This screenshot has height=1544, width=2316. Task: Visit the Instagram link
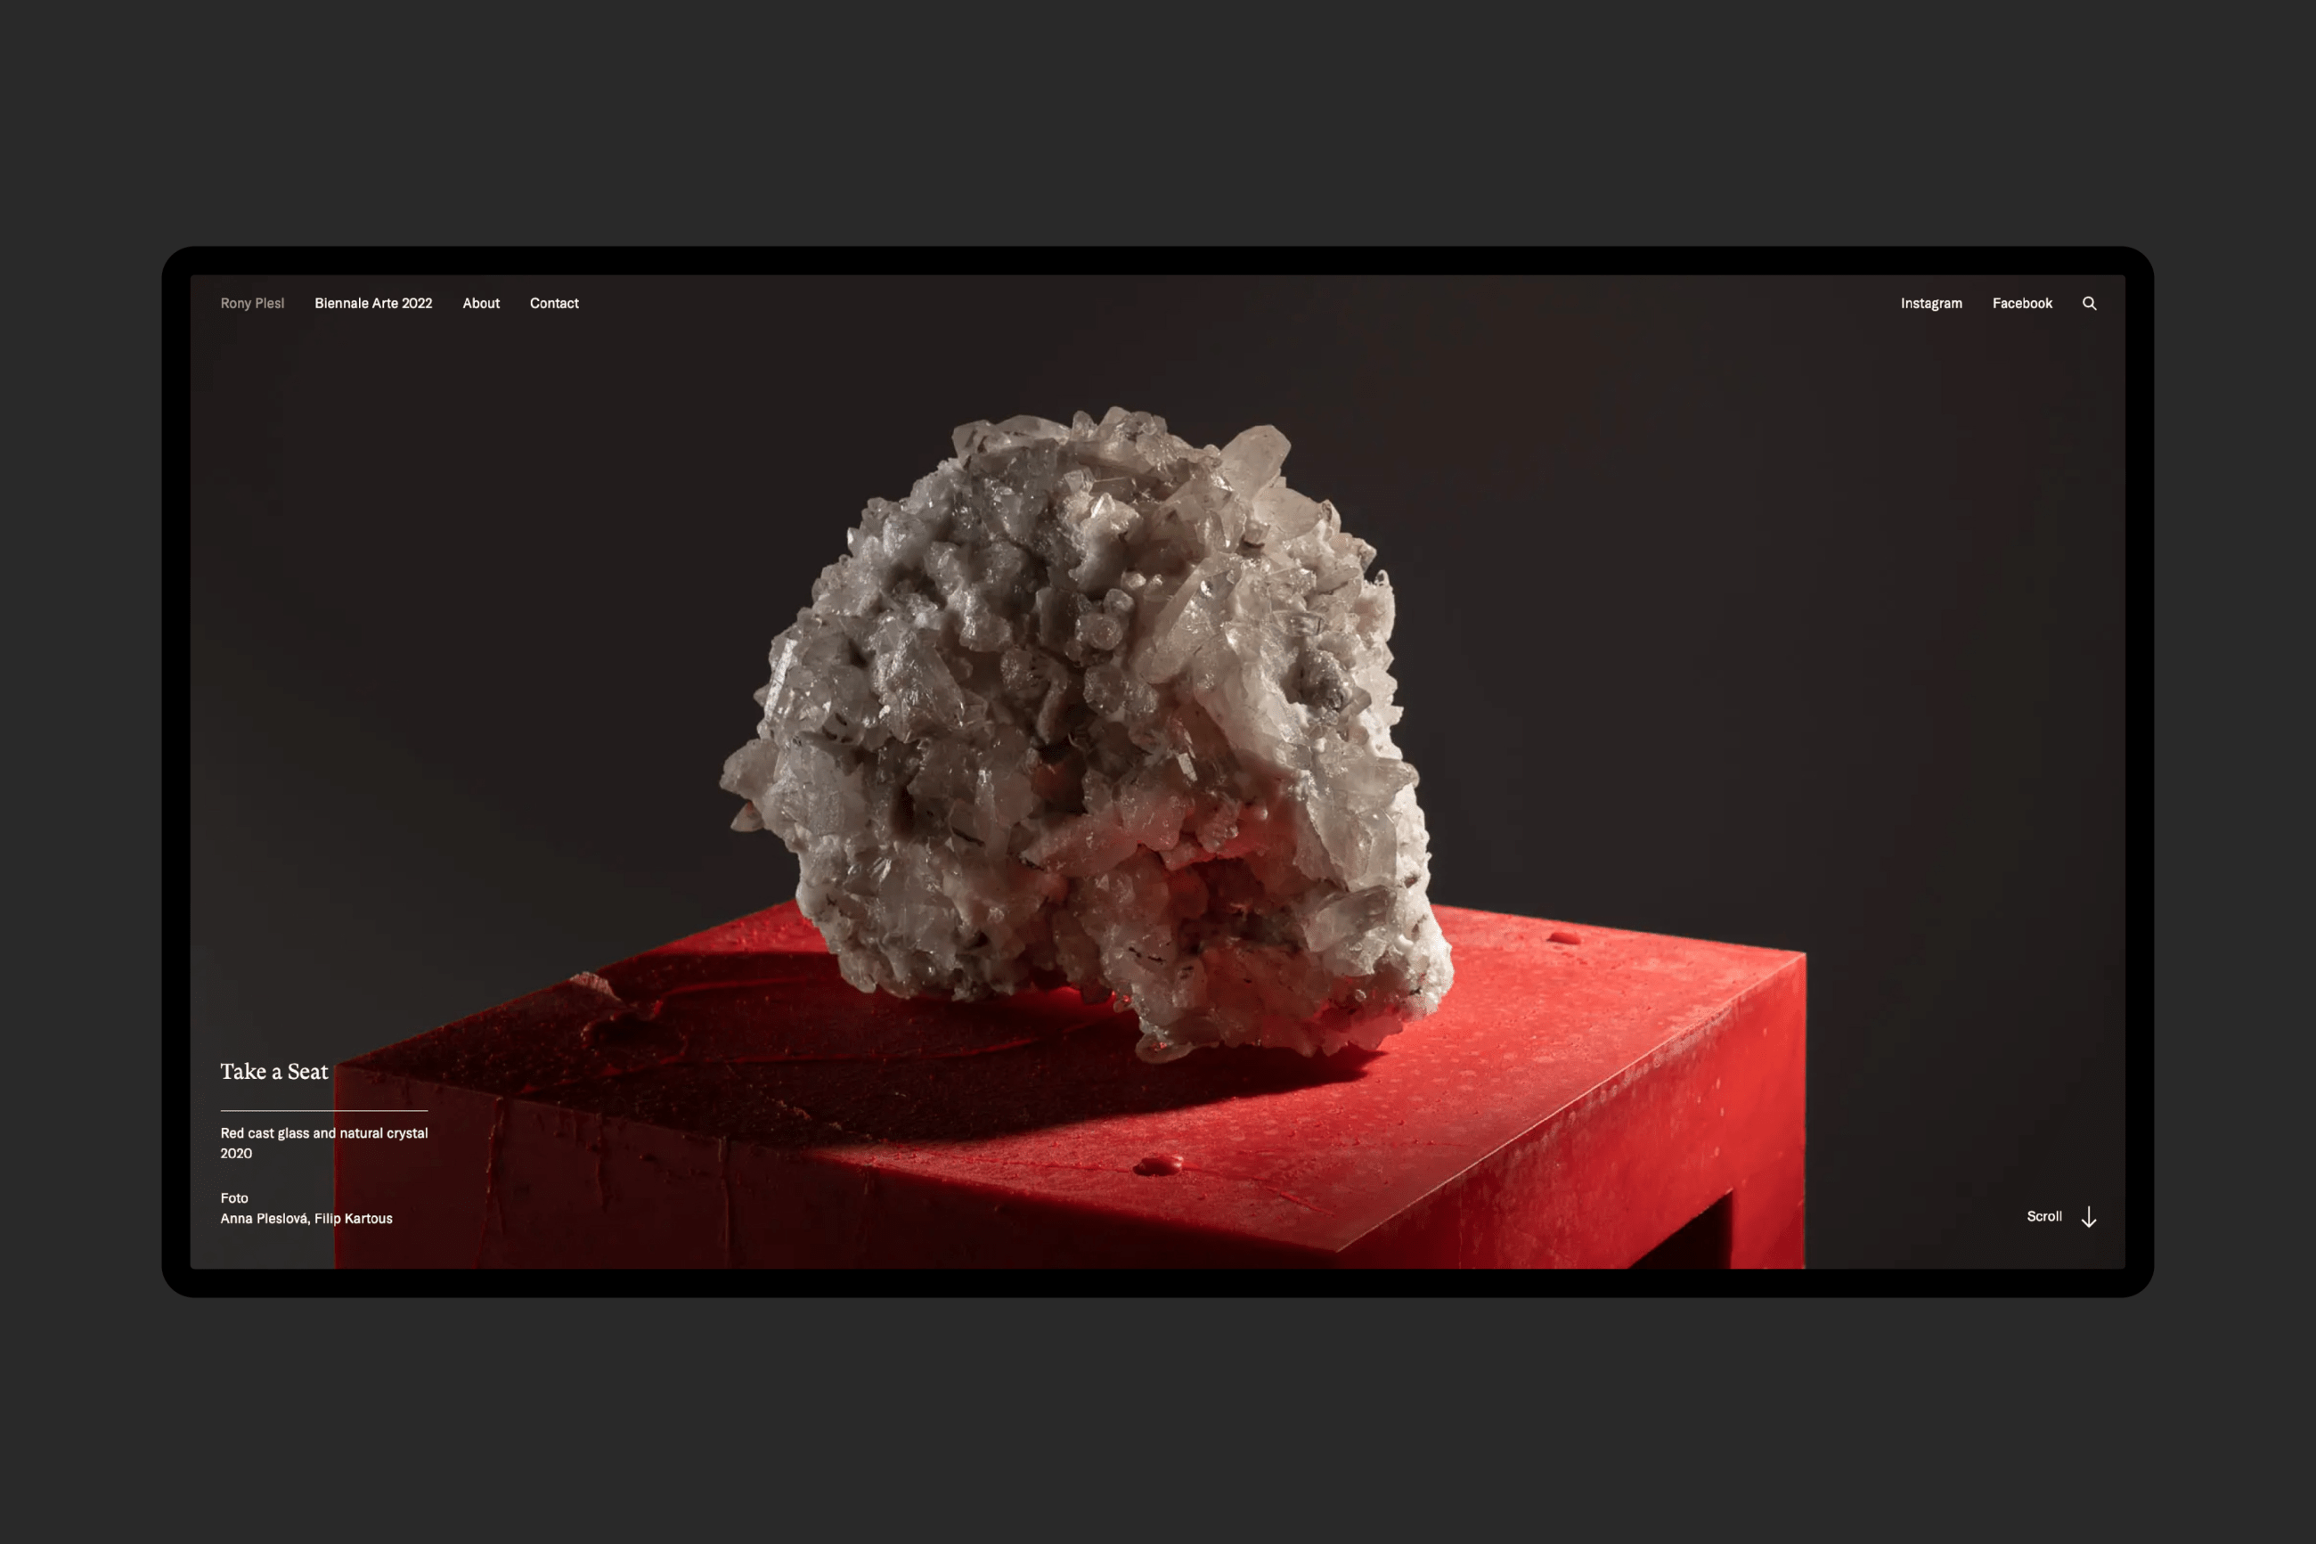click(1931, 303)
